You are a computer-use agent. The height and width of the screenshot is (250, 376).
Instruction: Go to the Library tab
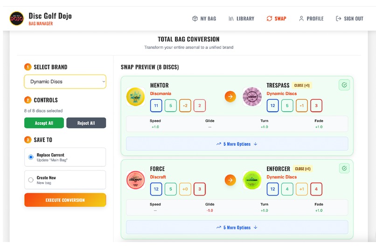tap(241, 19)
